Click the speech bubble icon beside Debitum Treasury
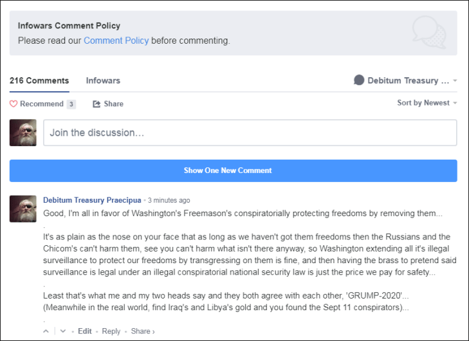Viewport: 469px width, 341px height. (x=359, y=80)
